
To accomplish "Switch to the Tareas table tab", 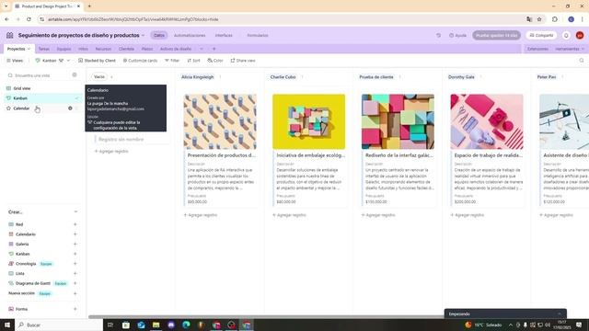I will tap(43, 49).
